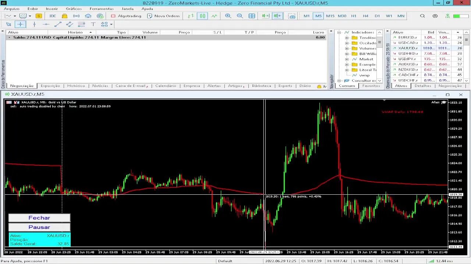The image size is (471, 264).
Task: Open the trading signals icon
Action: coord(76,16)
